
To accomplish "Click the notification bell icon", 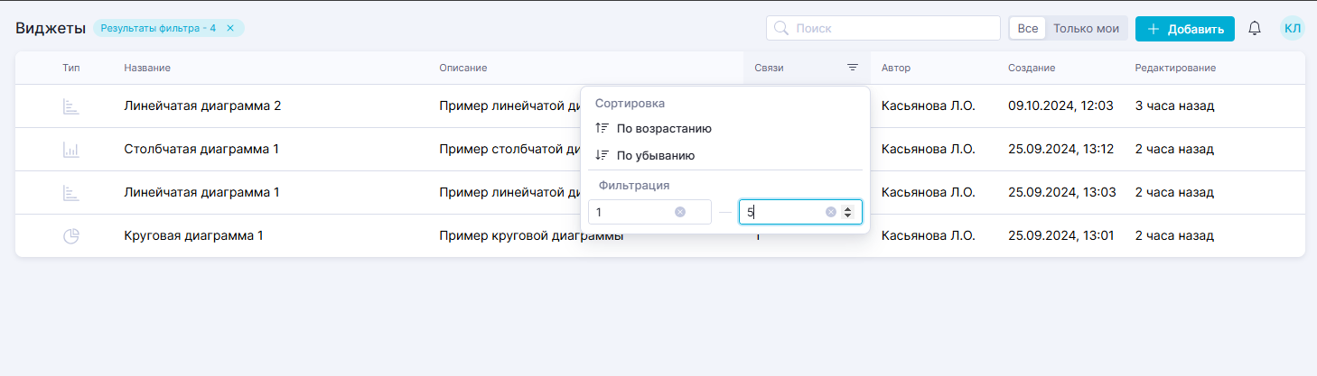I will pyautogui.click(x=1254, y=29).
